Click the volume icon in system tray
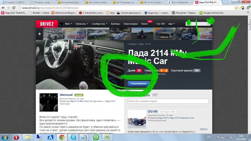The width and height of the screenshot is (251, 141). coord(231,137)
